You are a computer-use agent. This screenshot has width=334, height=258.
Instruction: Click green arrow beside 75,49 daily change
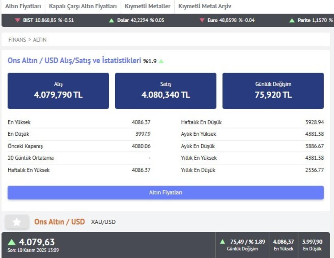tap(222, 242)
